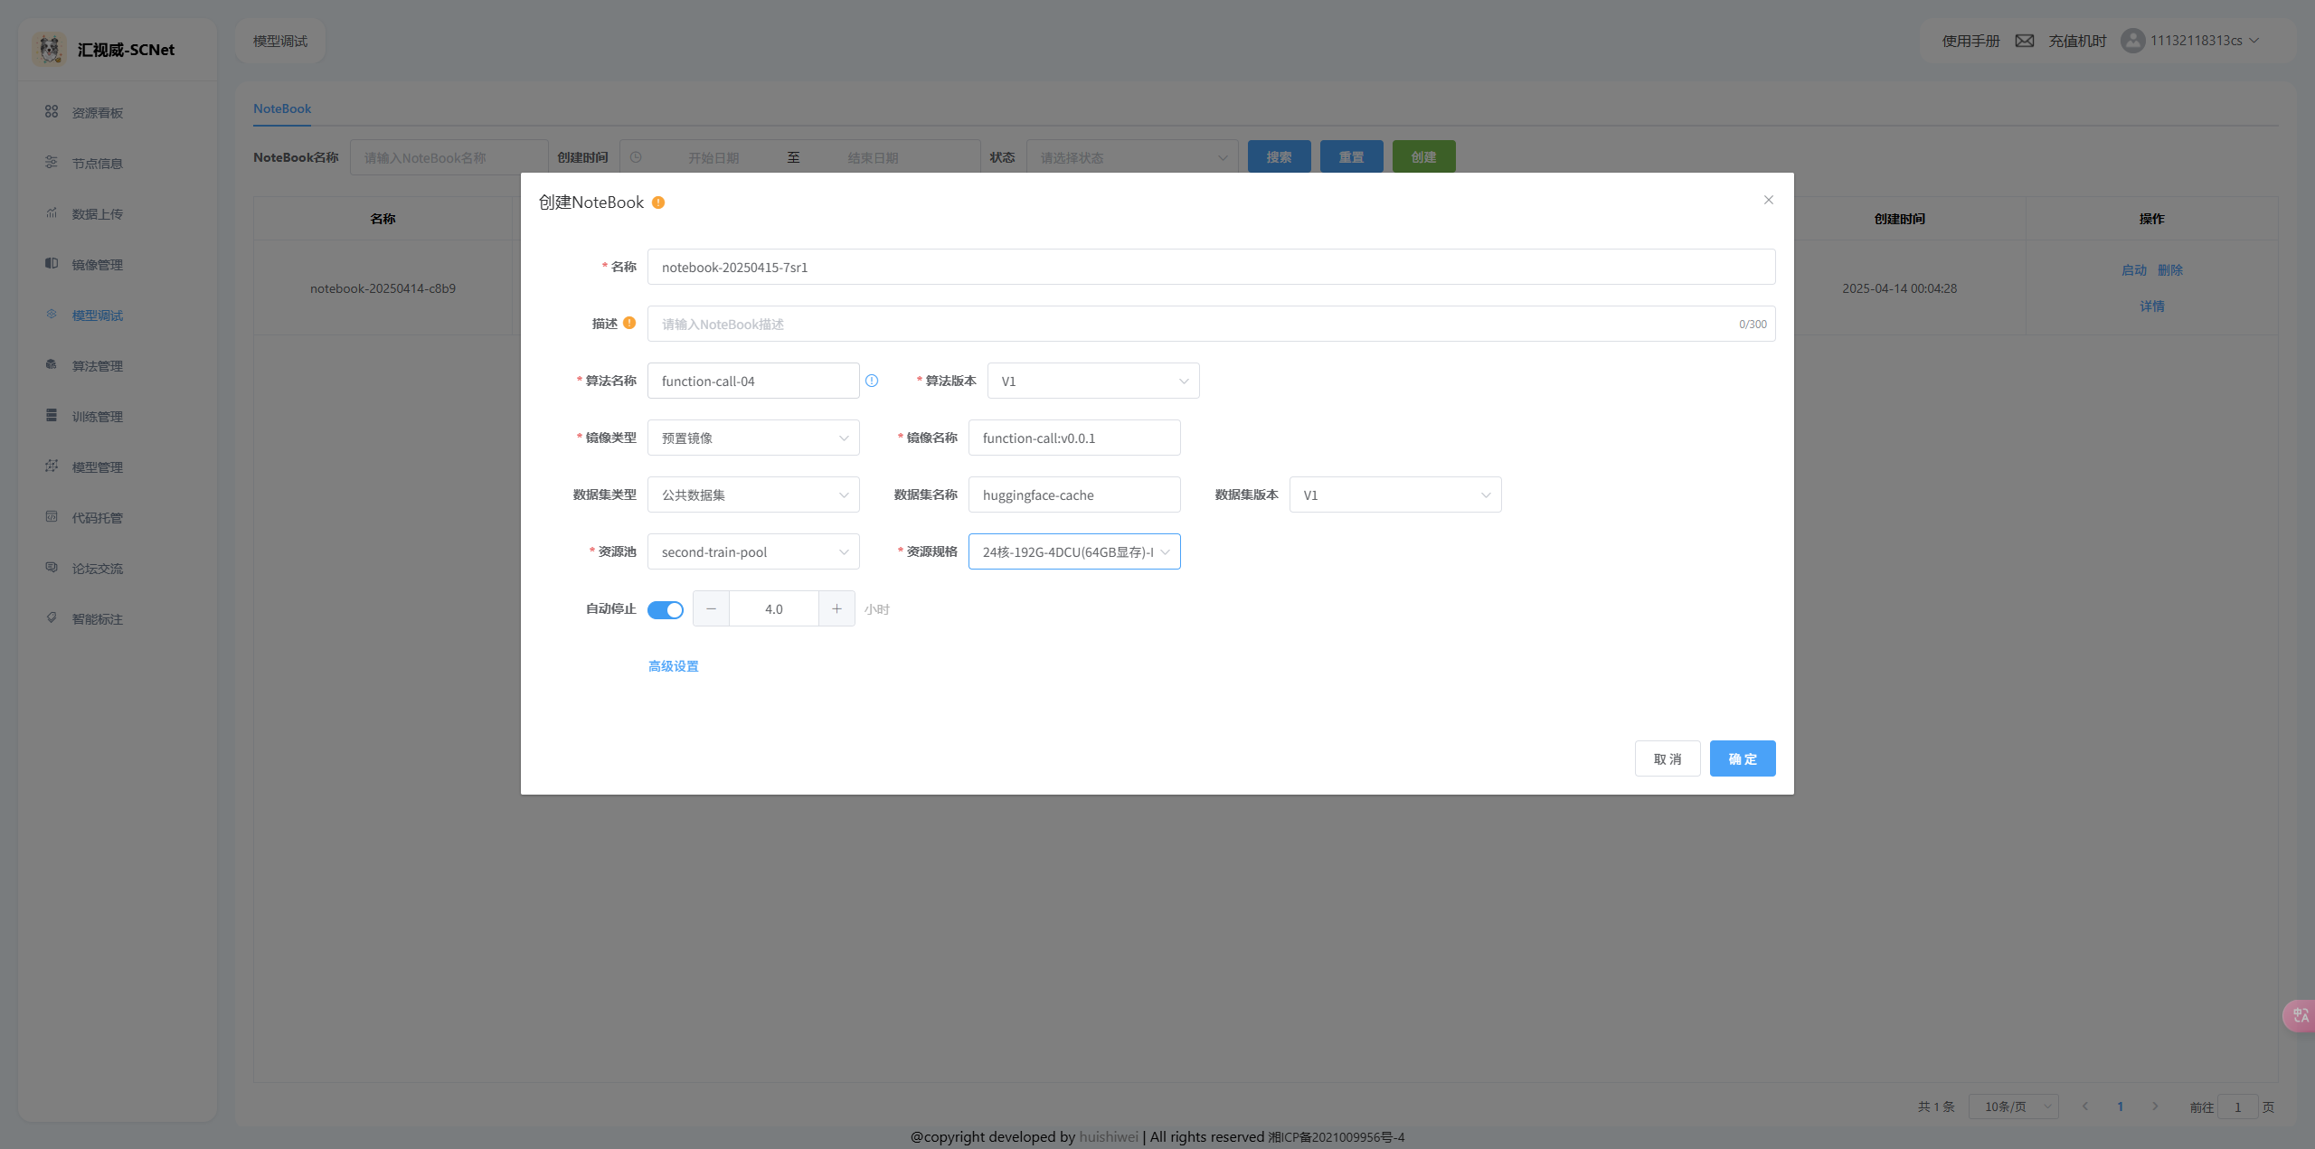Expand the 镜像类型 预置镜像 dropdown
2315x1149 pixels.
point(752,438)
